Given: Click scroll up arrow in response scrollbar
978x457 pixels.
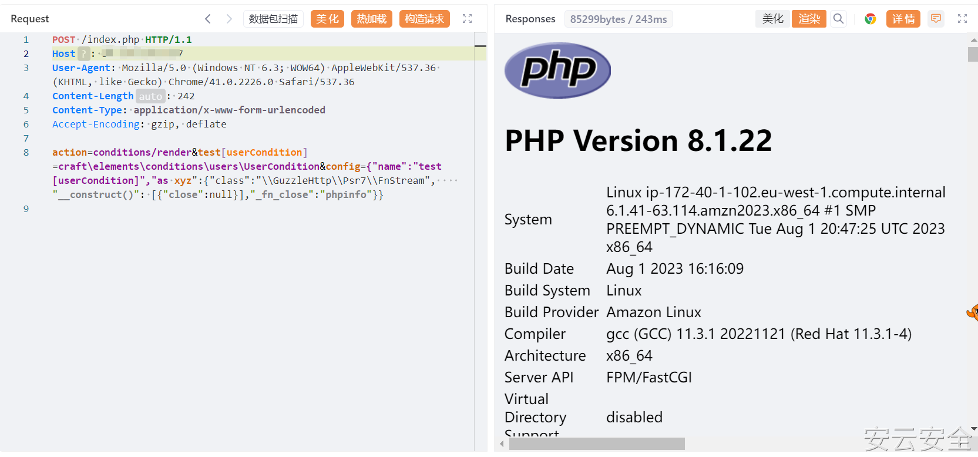Looking at the screenshot, I should (x=973, y=40).
